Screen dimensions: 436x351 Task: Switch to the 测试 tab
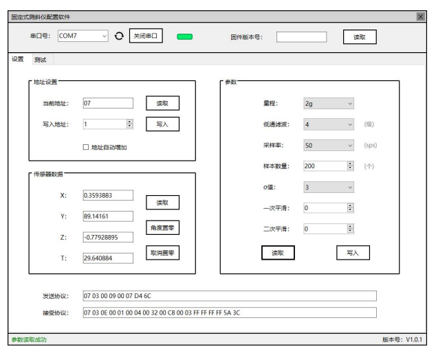point(40,60)
